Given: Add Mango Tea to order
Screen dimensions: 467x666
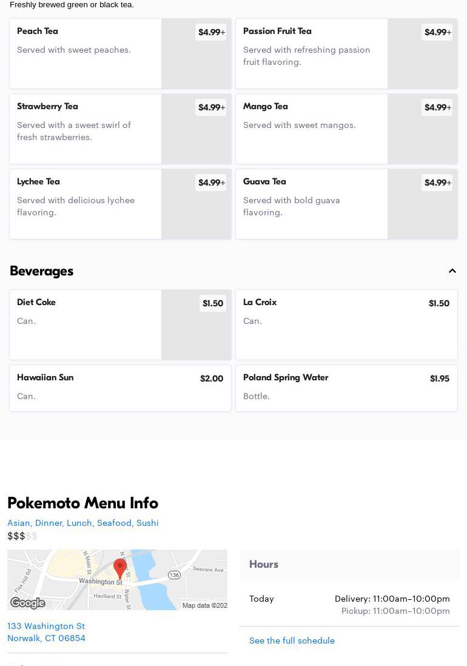Looking at the screenshot, I should (x=346, y=129).
